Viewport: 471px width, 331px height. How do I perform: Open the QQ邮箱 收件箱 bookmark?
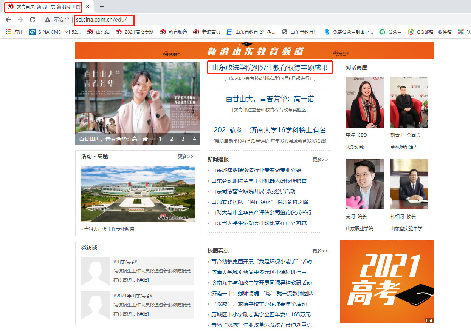click(x=430, y=32)
